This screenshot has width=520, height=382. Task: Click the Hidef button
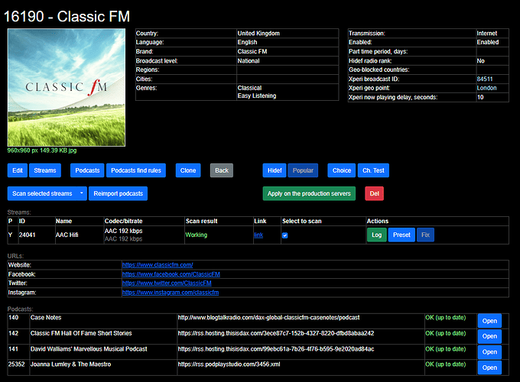coord(275,170)
